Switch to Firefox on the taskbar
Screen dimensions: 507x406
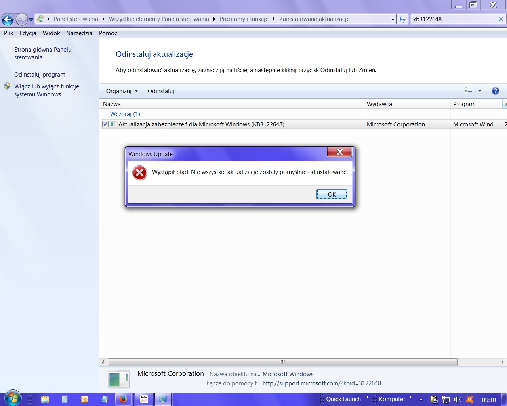coord(124,399)
